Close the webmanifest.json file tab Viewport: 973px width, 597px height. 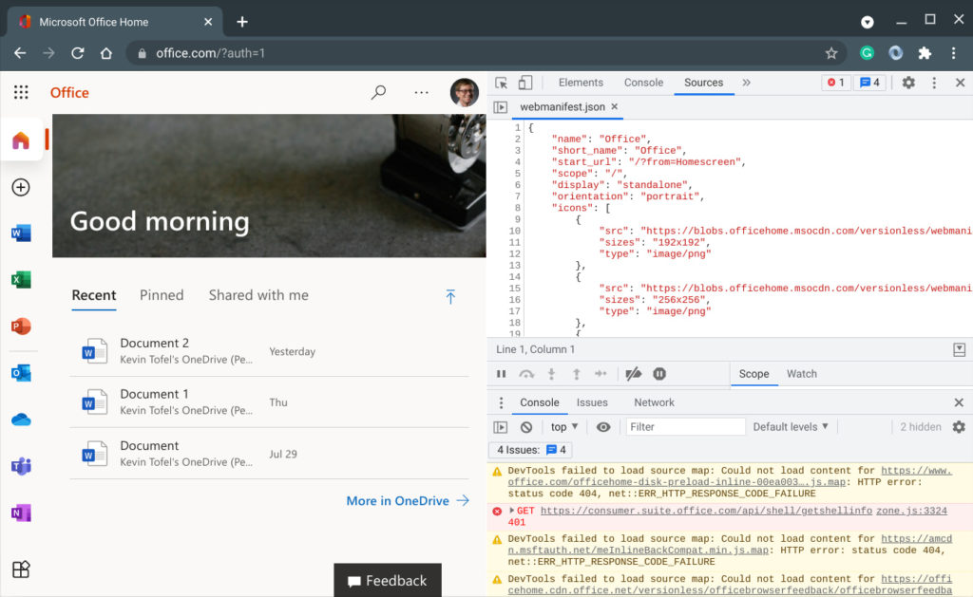pyautogui.click(x=615, y=106)
